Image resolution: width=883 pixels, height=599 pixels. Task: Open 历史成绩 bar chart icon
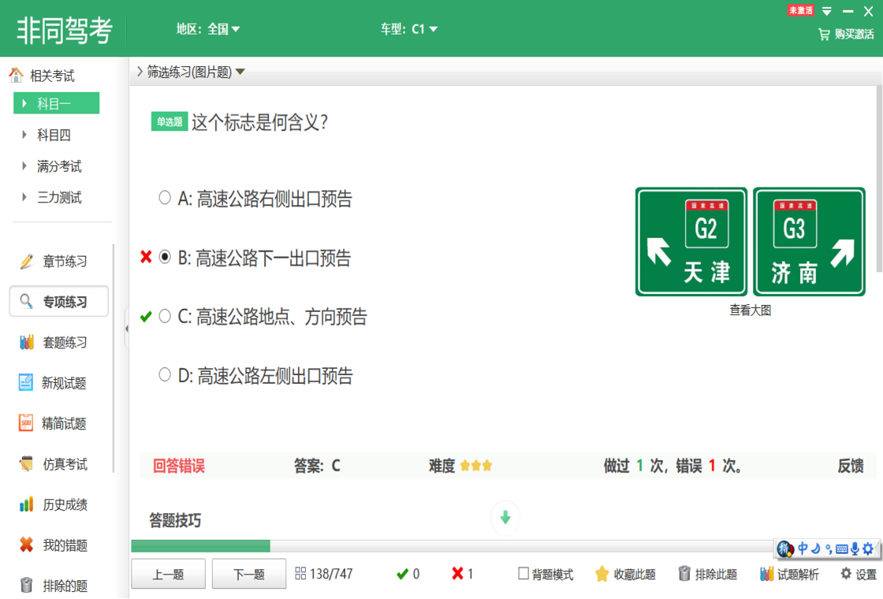click(x=26, y=504)
